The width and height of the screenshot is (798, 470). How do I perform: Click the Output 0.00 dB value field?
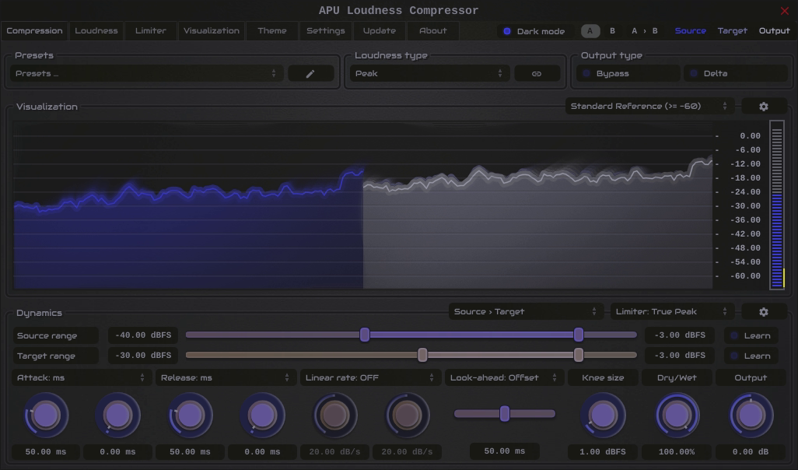(751, 451)
